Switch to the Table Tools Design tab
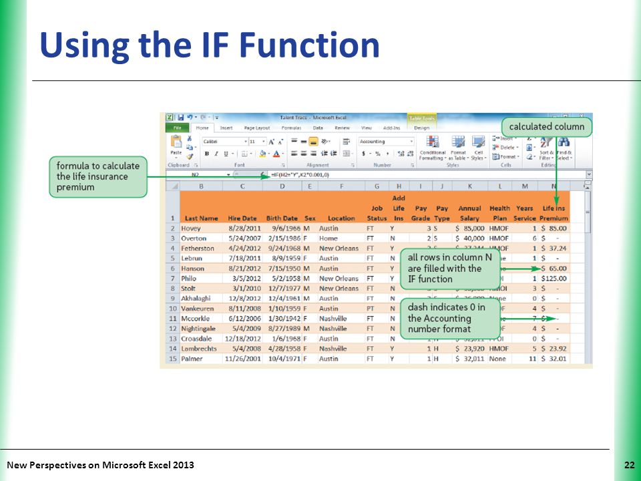 421,128
